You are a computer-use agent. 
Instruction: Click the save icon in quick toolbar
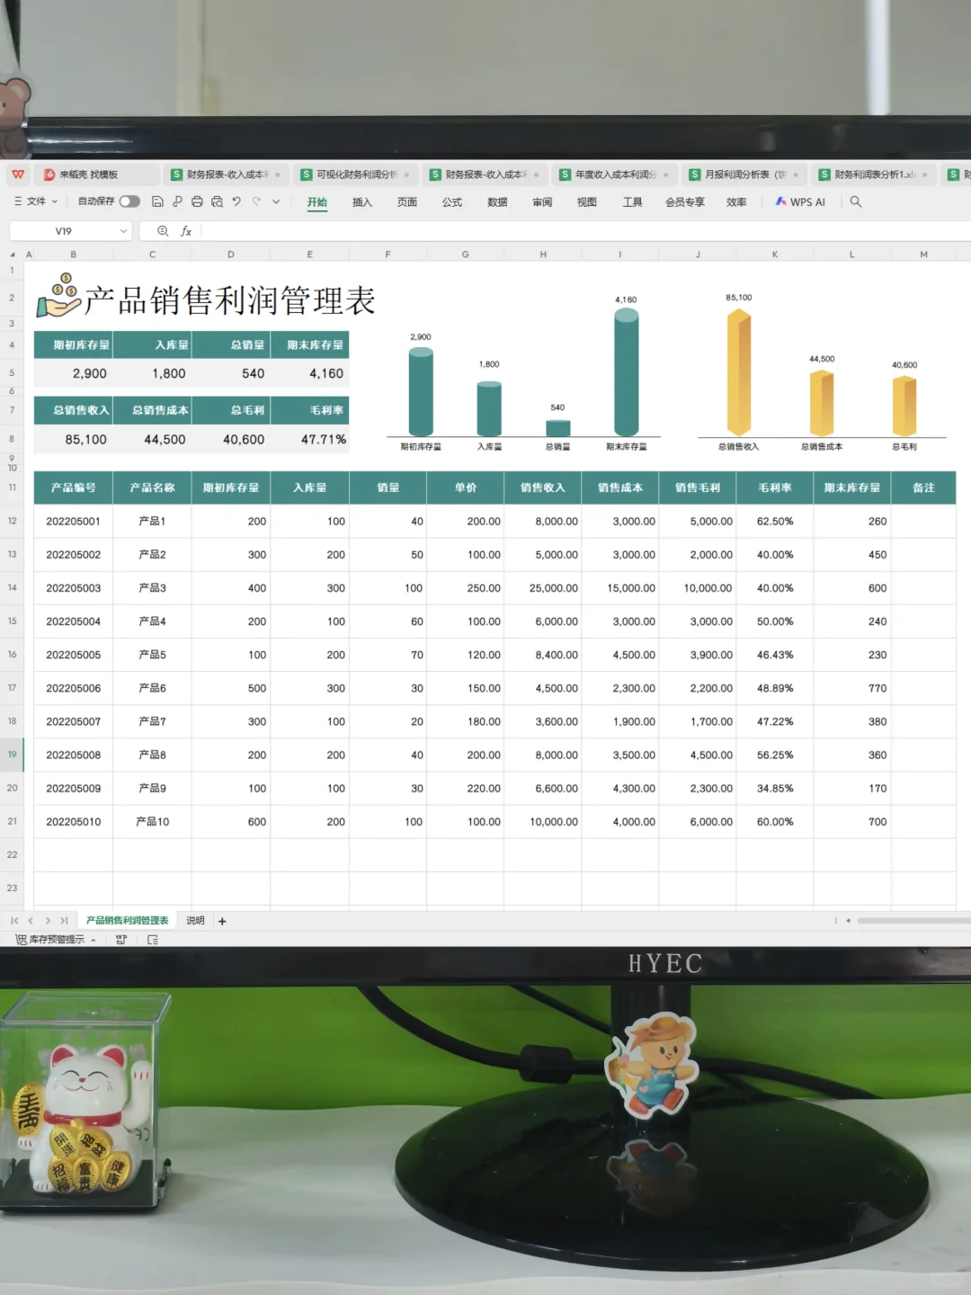pos(157,201)
